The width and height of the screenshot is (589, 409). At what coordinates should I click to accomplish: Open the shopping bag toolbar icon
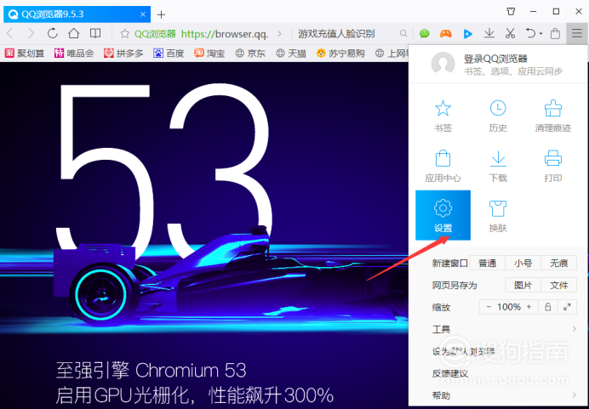click(x=555, y=34)
